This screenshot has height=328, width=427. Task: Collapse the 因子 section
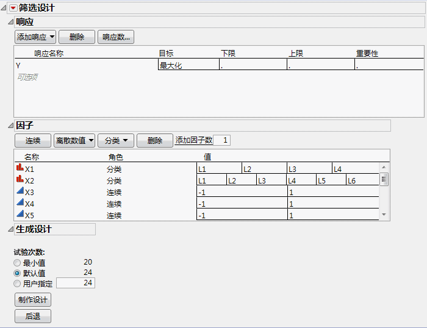click(10, 126)
